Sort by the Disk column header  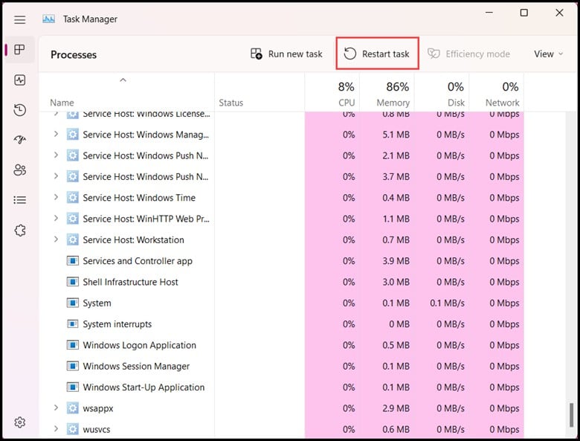(442, 92)
